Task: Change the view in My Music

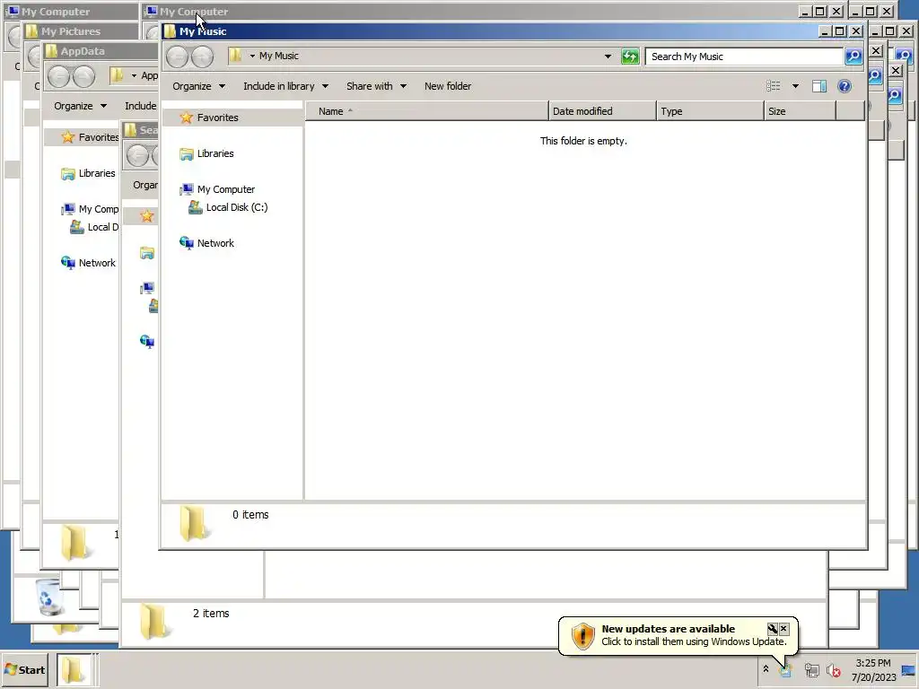Action: tap(773, 86)
